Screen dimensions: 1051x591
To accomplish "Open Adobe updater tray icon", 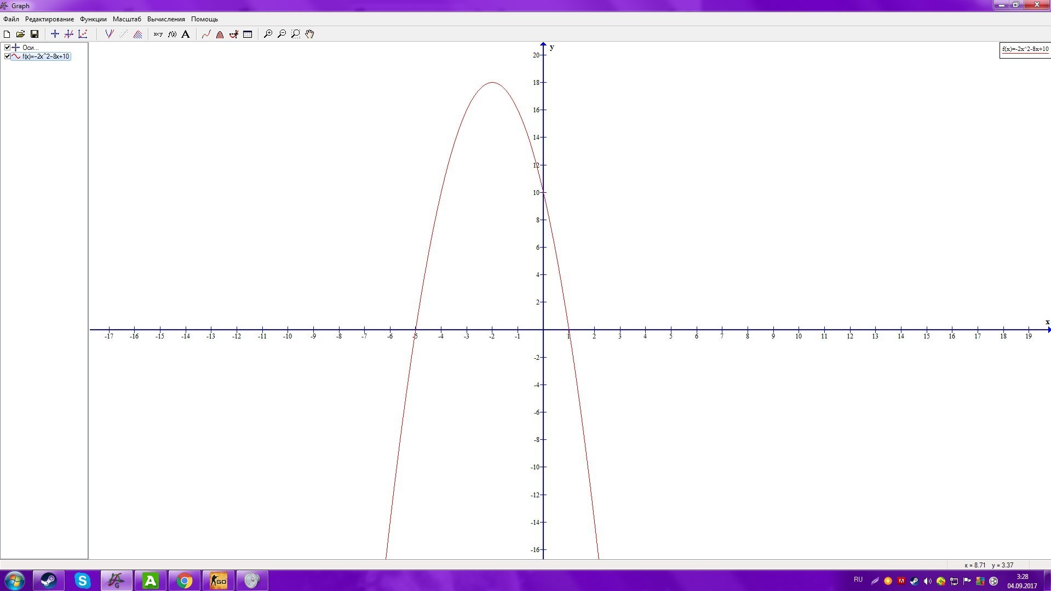I will [901, 581].
